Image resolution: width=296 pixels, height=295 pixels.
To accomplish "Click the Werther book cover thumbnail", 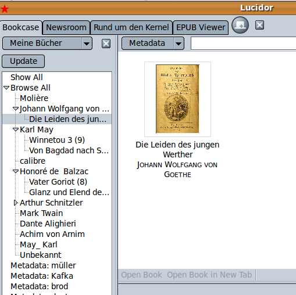I will point(177,99).
